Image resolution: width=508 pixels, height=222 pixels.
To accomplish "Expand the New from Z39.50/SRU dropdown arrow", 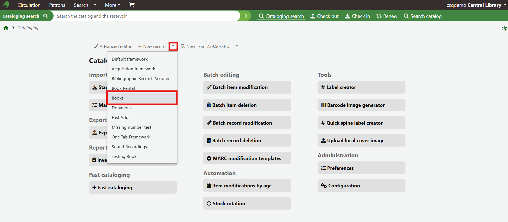I will pos(237,46).
